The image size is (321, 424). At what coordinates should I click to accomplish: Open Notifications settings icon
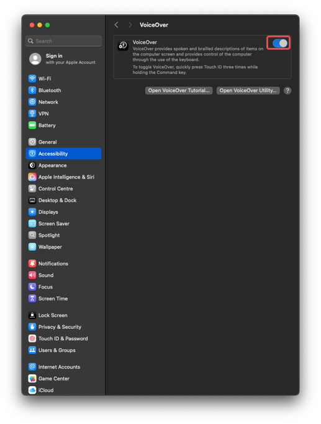pyautogui.click(x=32, y=264)
